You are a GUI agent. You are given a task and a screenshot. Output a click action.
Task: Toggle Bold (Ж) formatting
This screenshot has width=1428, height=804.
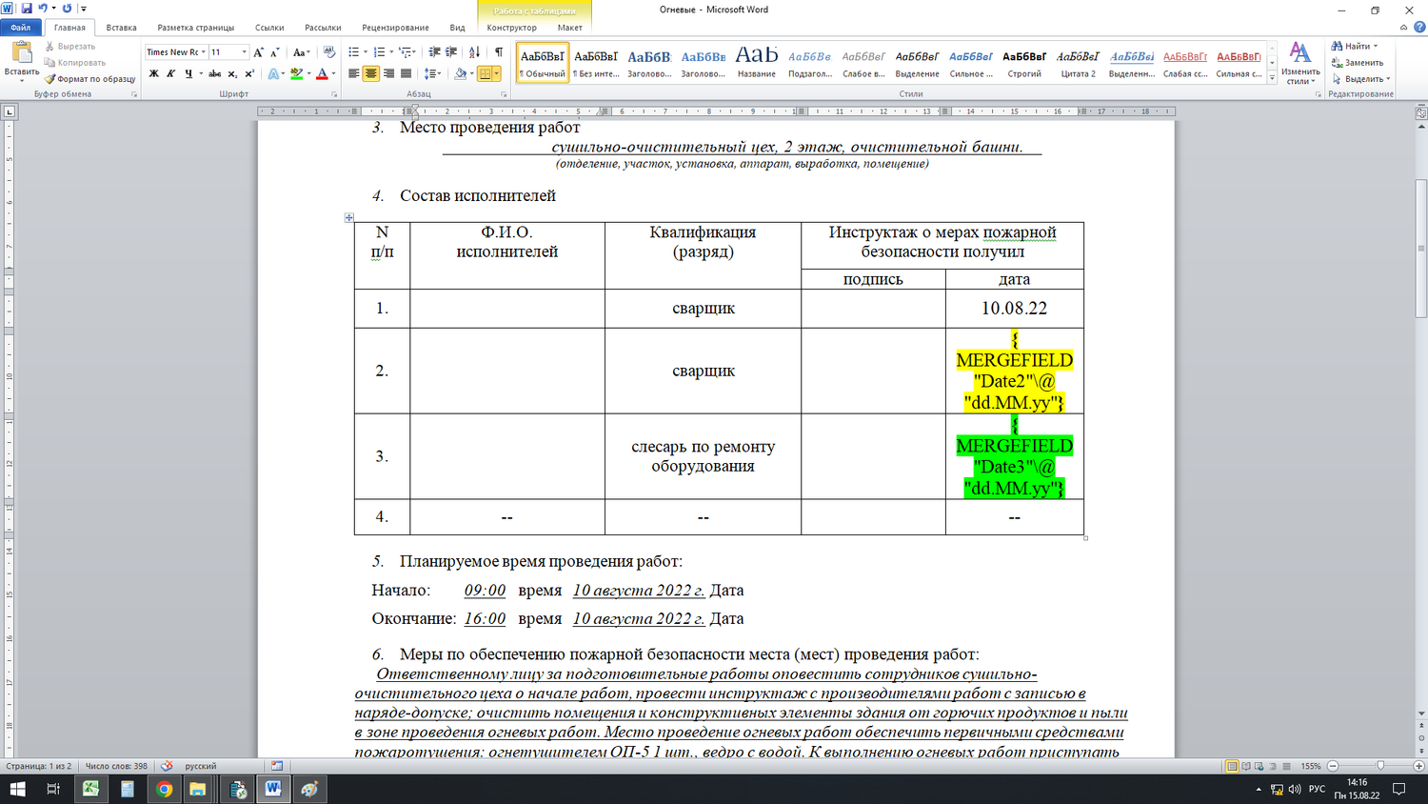pyautogui.click(x=153, y=73)
